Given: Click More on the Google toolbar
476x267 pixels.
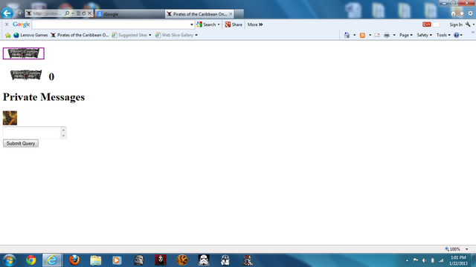Looking at the screenshot, I should pyautogui.click(x=255, y=24).
